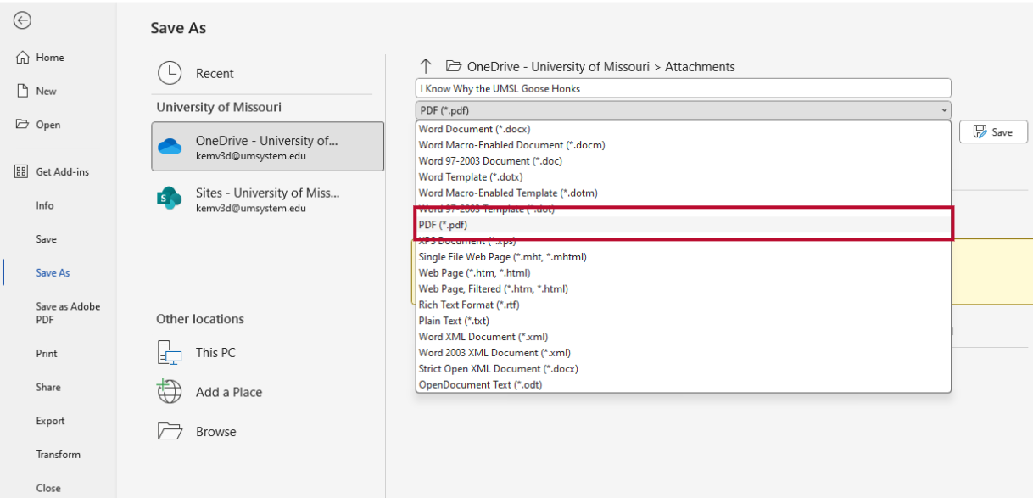Click the Add a Place globe icon
Screen dimensions: 1033x498
pos(170,392)
